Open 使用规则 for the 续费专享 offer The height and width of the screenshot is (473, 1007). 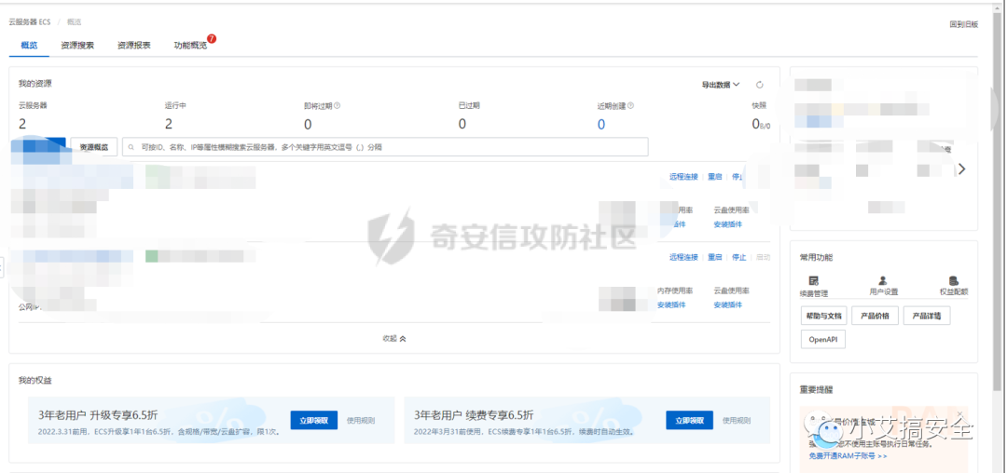click(x=736, y=421)
